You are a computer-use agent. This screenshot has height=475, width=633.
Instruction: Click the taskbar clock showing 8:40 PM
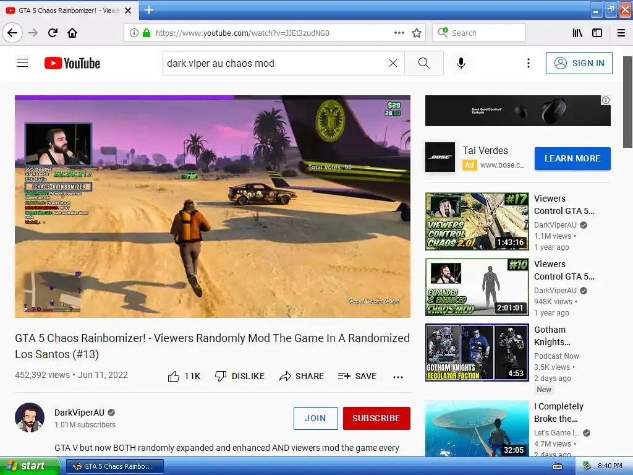pos(610,466)
